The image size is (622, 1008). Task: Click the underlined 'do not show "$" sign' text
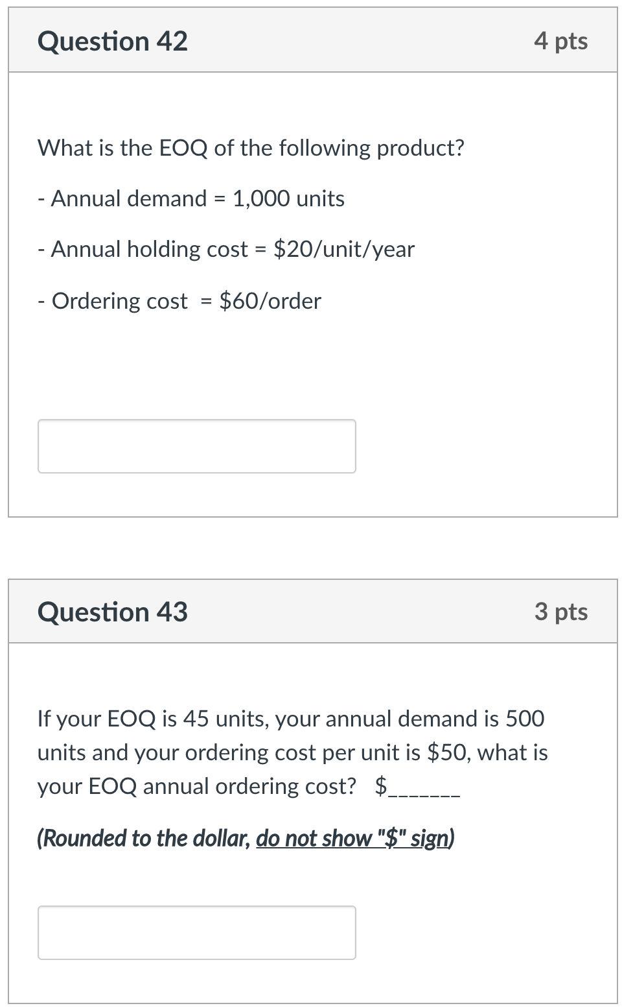tap(354, 838)
